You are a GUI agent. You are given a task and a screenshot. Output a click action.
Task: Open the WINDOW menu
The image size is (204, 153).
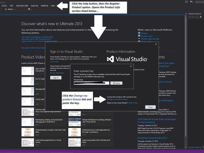pyautogui.click(x=44, y=6)
